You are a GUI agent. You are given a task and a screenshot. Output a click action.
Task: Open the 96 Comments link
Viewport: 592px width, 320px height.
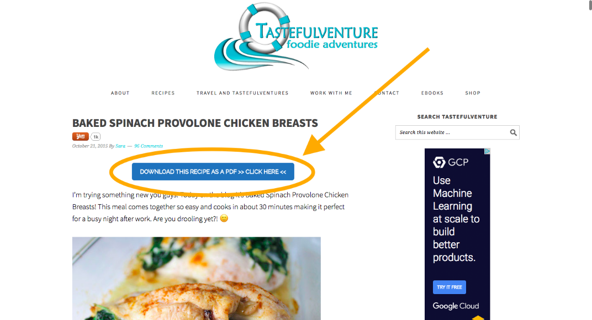[x=149, y=146]
